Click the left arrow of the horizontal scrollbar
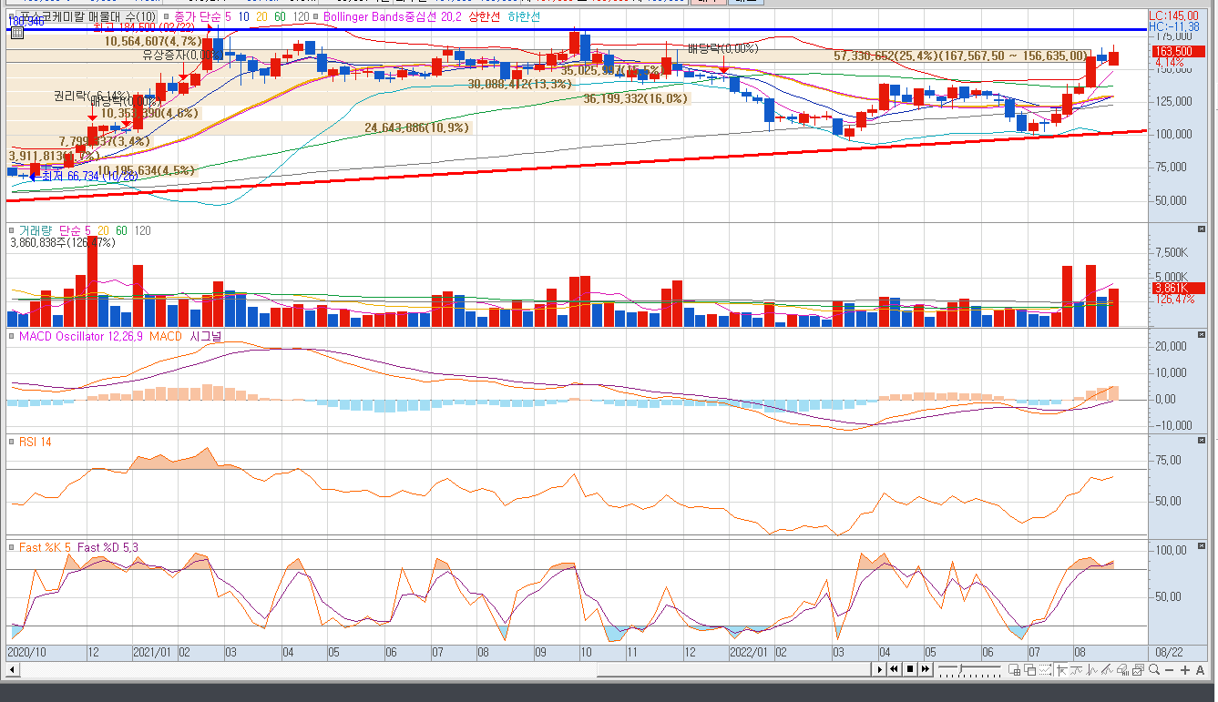 click(12, 670)
